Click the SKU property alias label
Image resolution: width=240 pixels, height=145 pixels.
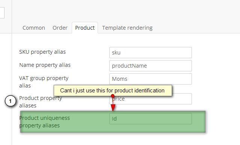[x=42, y=52]
